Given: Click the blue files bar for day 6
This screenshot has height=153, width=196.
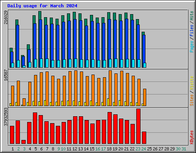Looking at the screenshot, I should click(41, 39).
